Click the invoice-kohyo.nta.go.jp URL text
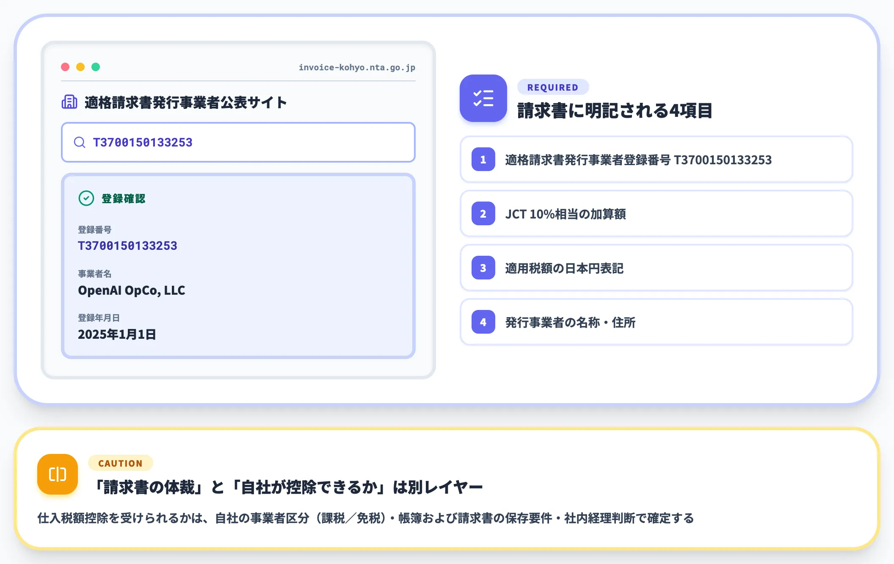This screenshot has width=894, height=564. [357, 67]
